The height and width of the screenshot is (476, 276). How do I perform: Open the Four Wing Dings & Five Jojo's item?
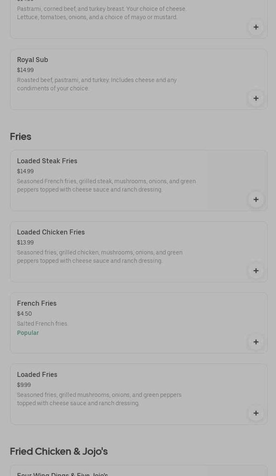tap(62, 474)
